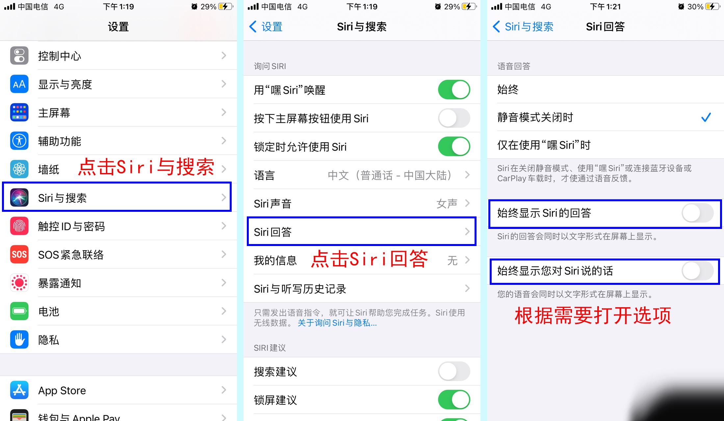This screenshot has height=421, width=724.
Task: Navigate back to 设置 from Siri
Action: point(266,28)
